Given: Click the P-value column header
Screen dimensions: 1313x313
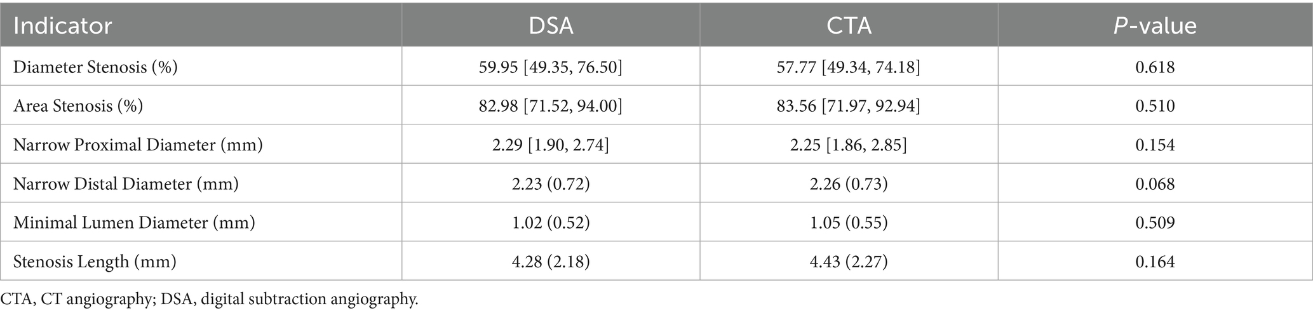Looking at the screenshot, I should point(1155,26).
